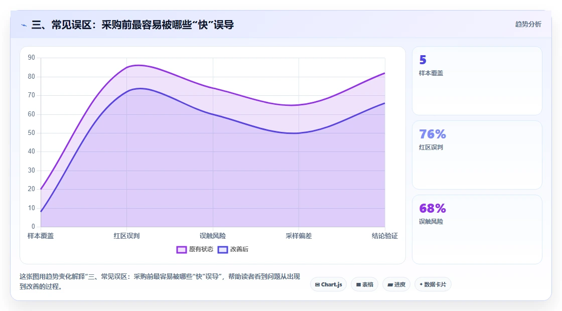The width and height of the screenshot is (562, 311).
Task: Click the lightning icon beside the section title
Action: pos(24,25)
